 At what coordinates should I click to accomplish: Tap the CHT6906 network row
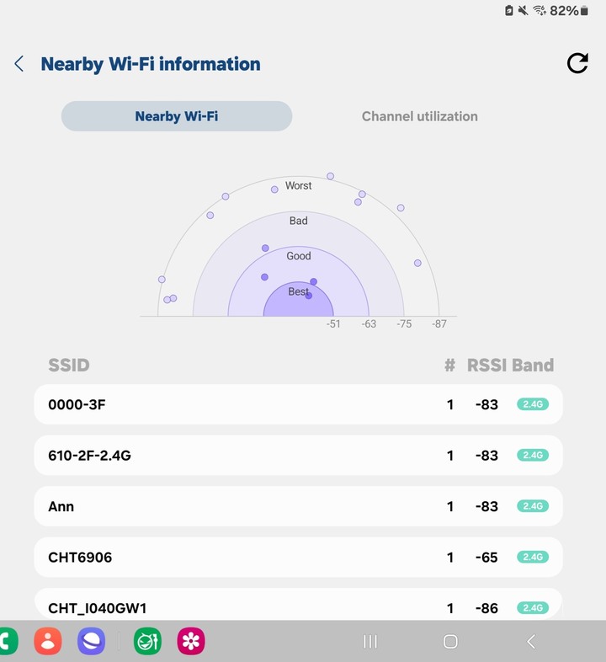pyautogui.click(x=298, y=558)
